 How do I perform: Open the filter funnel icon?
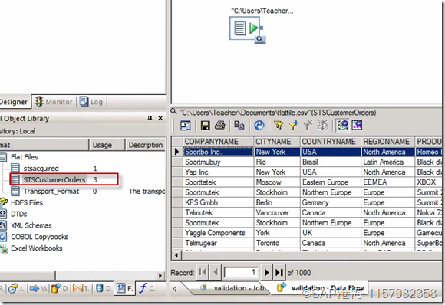[279, 125]
